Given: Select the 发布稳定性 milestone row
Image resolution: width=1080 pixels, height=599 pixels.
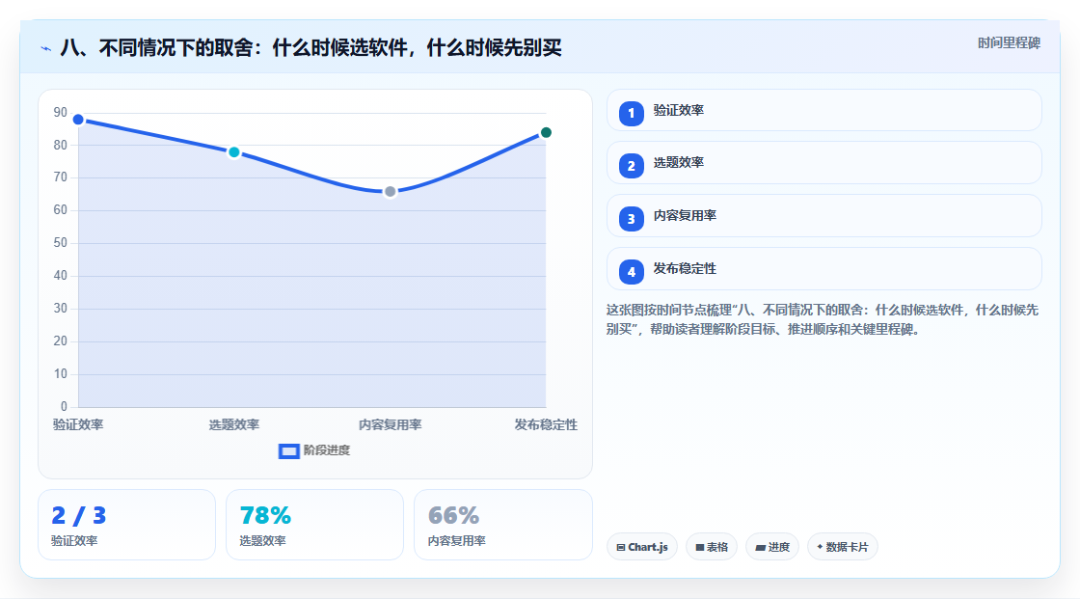Looking at the screenshot, I should coord(823,269).
